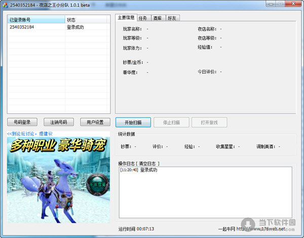The height and width of the screenshot is (238, 304).
Task: Open the 好友 tab
Action: pyautogui.click(x=172, y=18)
